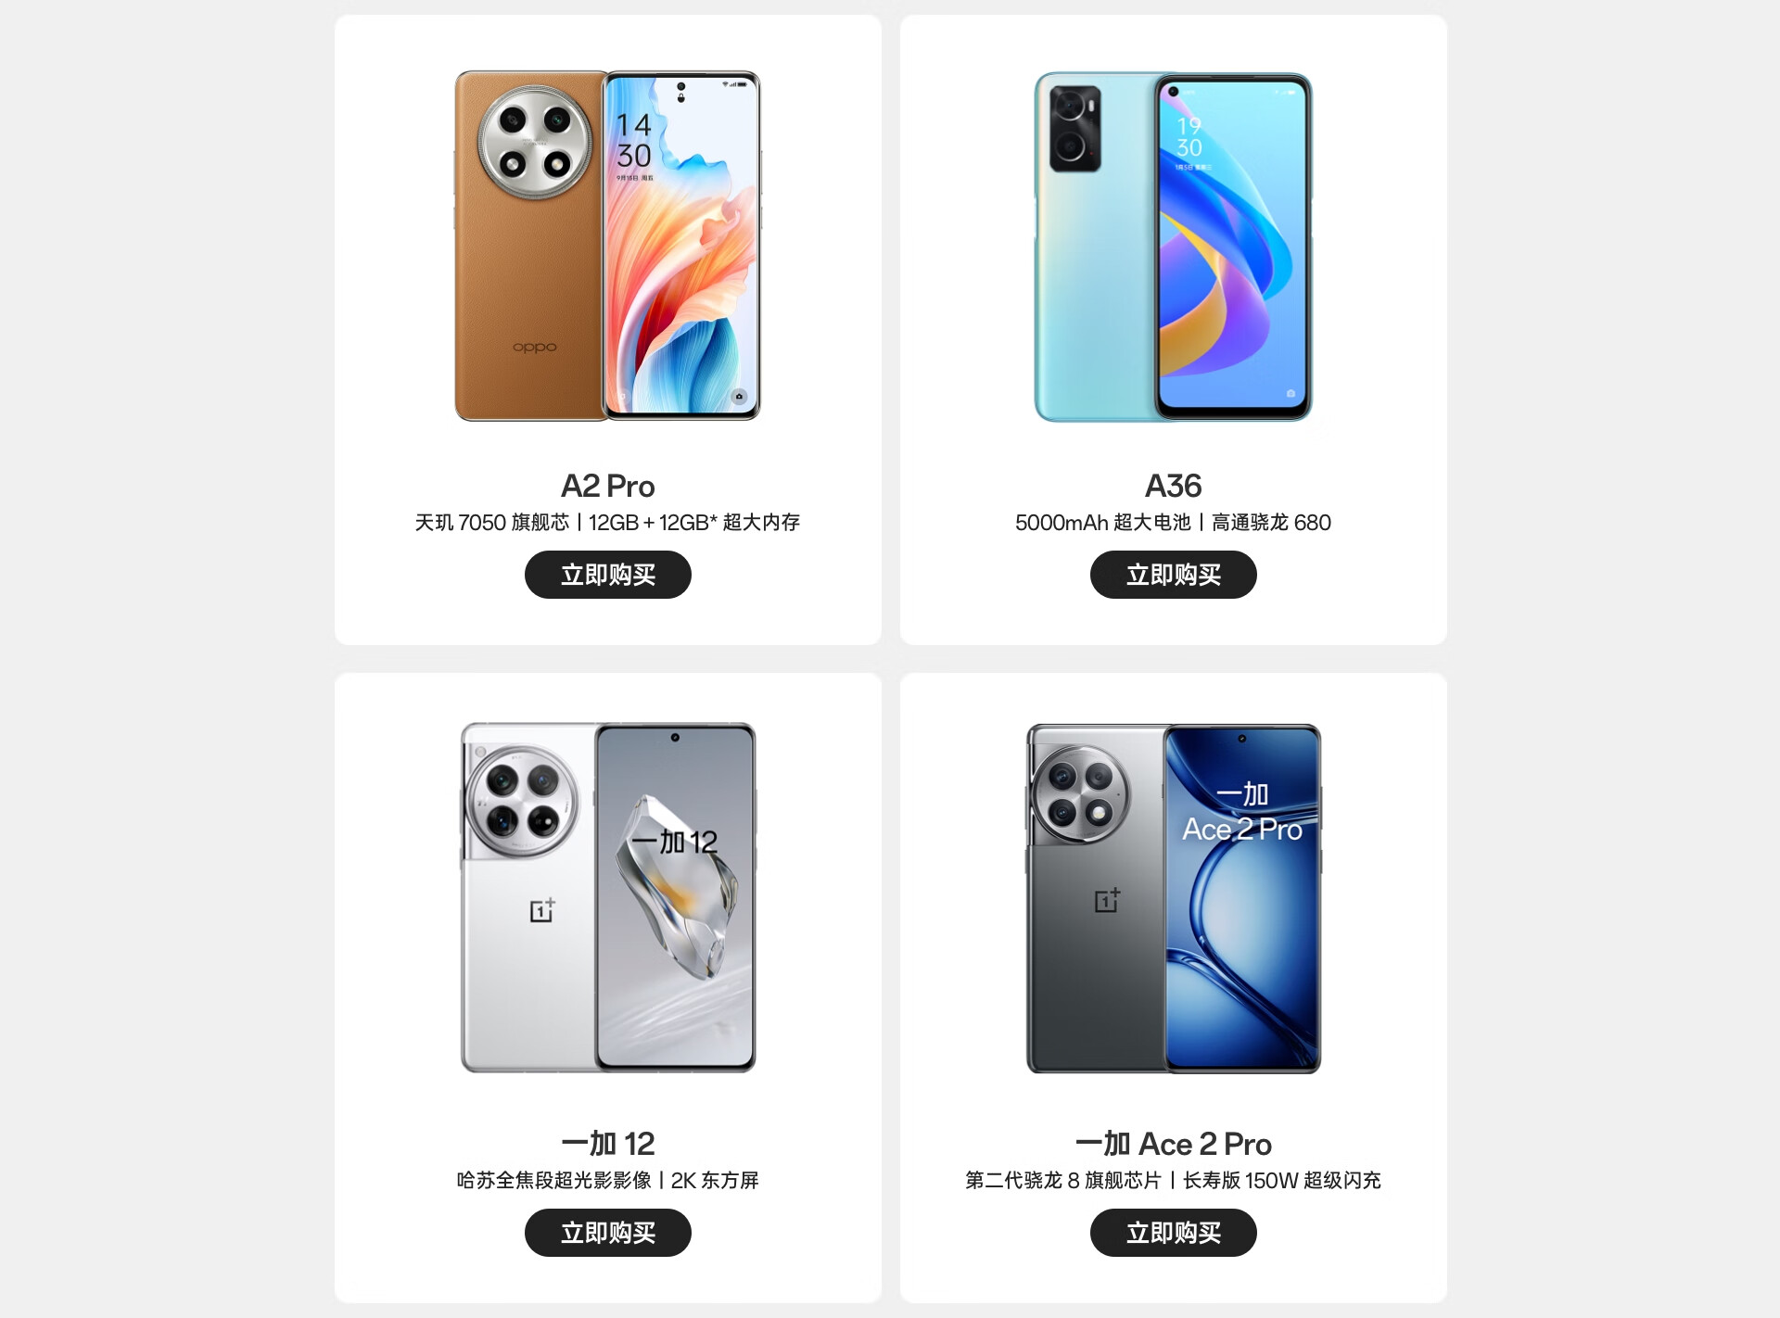The height and width of the screenshot is (1318, 1780).
Task: Click the A2 Pro 天玑 7050 spec description
Action: click(607, 523)
